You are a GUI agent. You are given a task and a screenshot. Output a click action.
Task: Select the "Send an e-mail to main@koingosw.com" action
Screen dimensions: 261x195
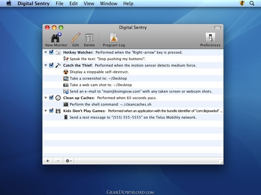click(141, 91)
